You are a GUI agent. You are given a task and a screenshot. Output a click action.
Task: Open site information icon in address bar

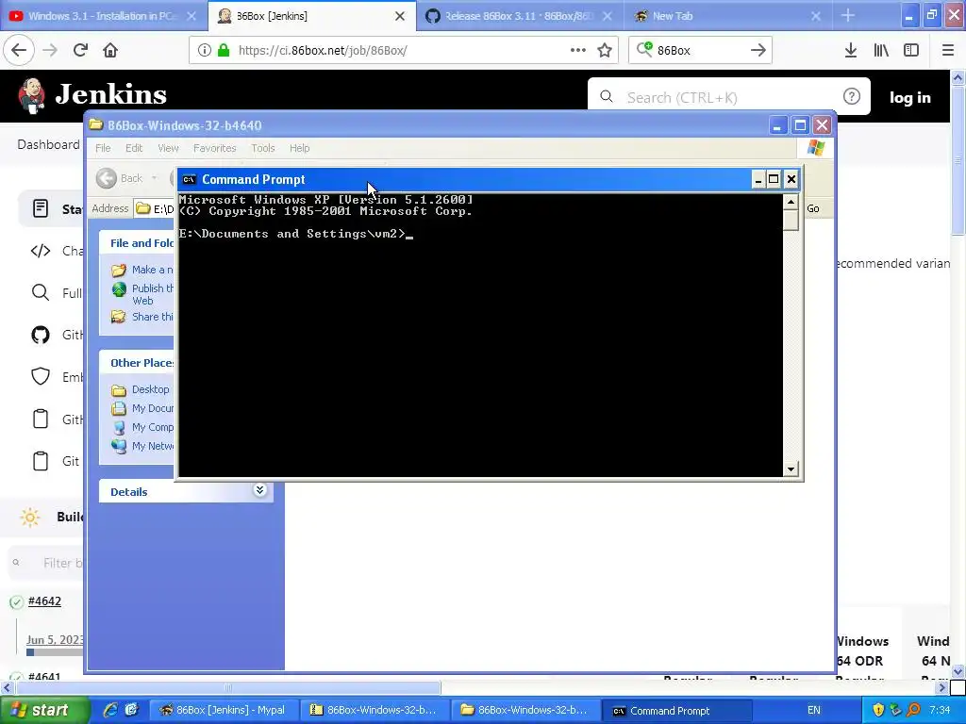coord(204,50)
